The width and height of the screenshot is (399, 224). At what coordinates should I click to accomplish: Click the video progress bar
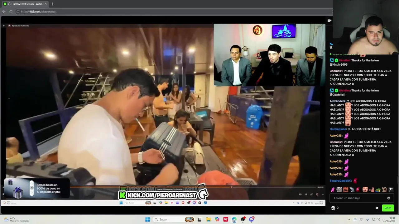coord(193,187)
